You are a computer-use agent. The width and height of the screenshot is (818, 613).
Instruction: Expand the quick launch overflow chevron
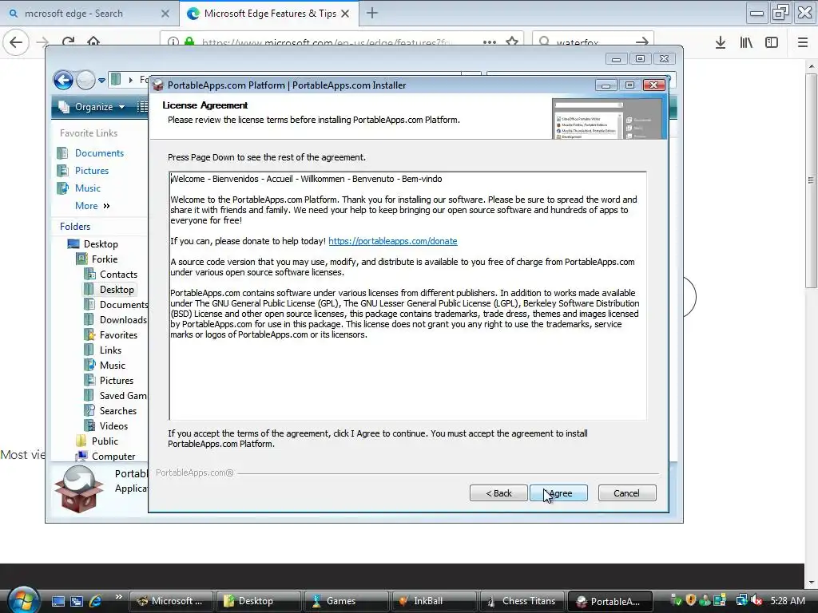click(118, 597)
